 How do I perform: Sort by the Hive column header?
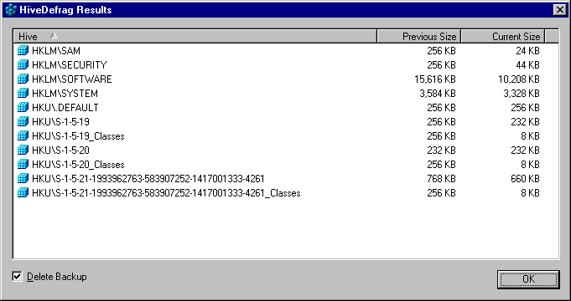[195, 36]
